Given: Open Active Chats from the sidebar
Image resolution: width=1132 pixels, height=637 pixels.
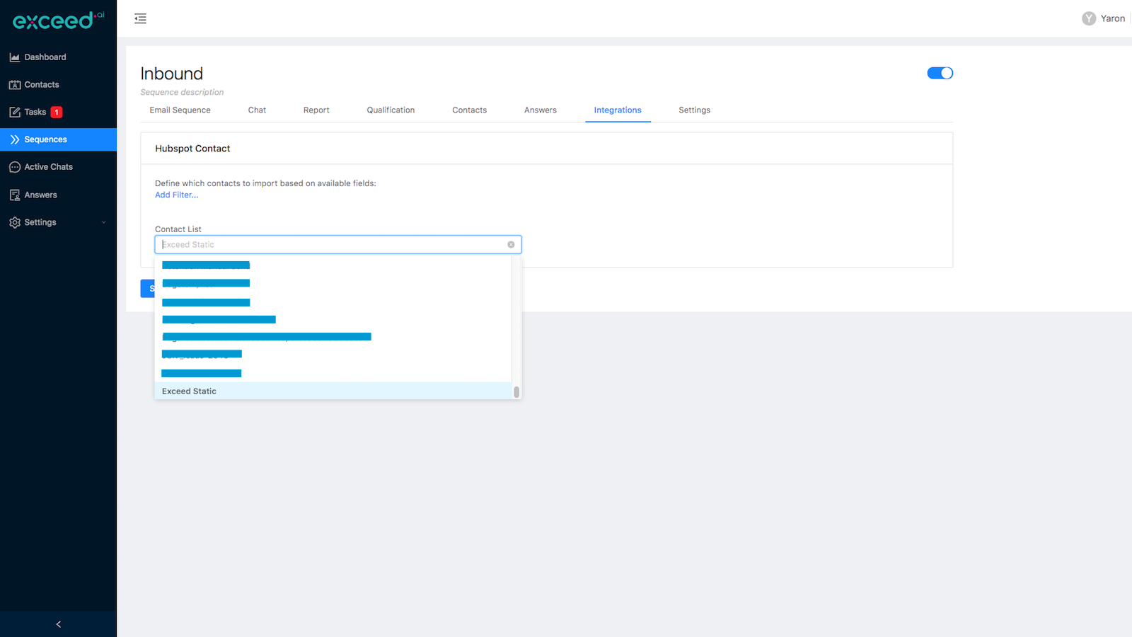Looking at the screenshot, I should tap(15, 166).
